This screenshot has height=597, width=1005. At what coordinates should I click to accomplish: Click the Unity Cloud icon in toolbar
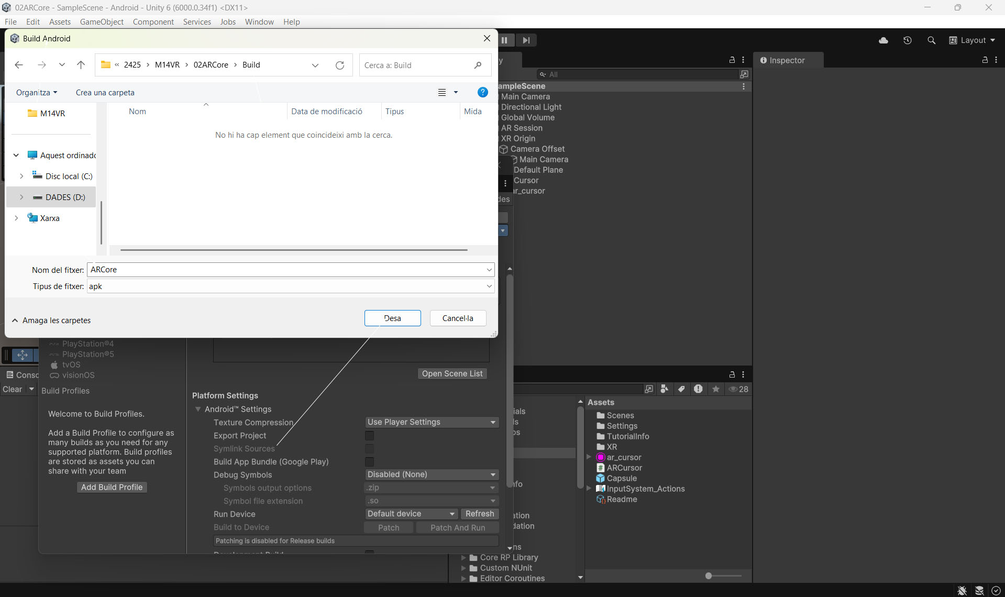[883, 40]
